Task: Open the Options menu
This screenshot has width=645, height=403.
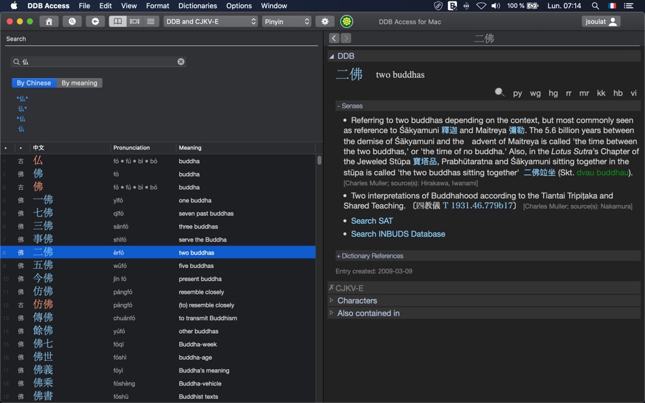Action: pyautogui.click(x=239, y=5)
